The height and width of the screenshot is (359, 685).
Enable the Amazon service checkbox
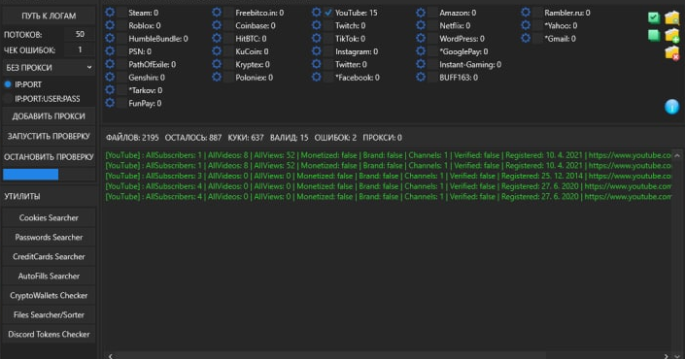[432, 13]
